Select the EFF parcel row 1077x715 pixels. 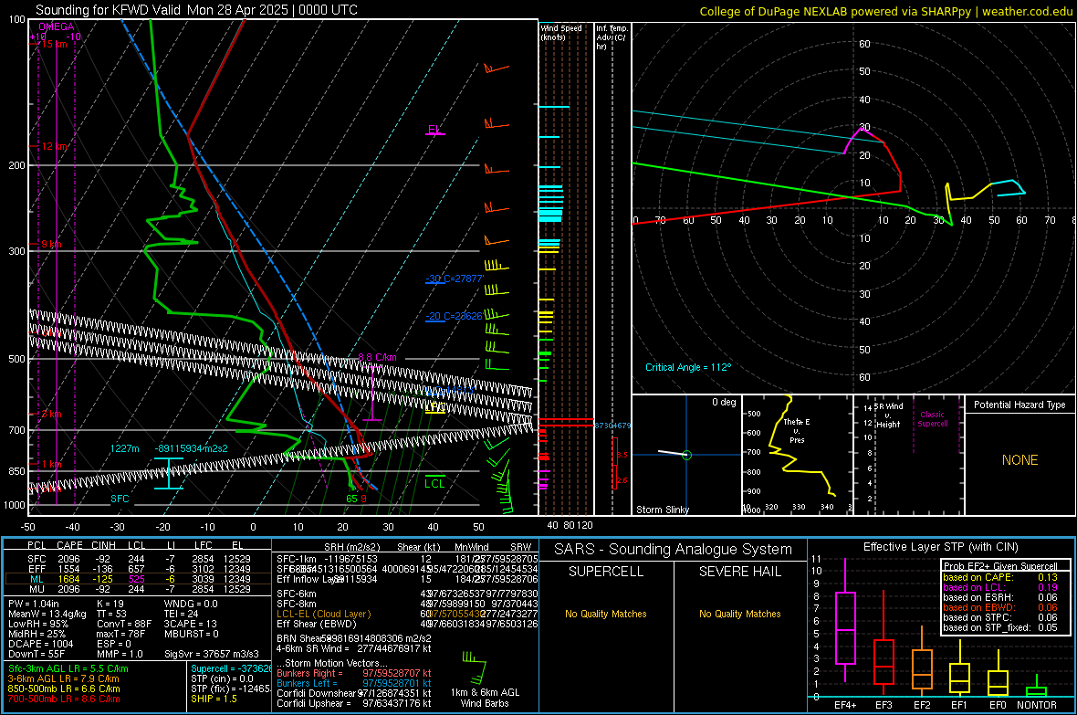pos(138,569)
